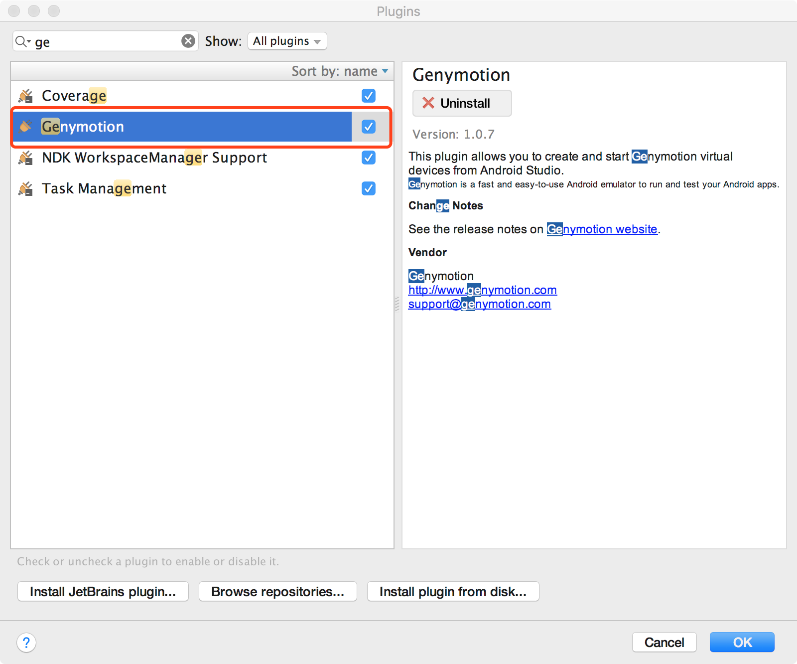Click the splitter handle between panels
Image resolution: width=797 pixels, height=664 pixels.
pos(398,304)
